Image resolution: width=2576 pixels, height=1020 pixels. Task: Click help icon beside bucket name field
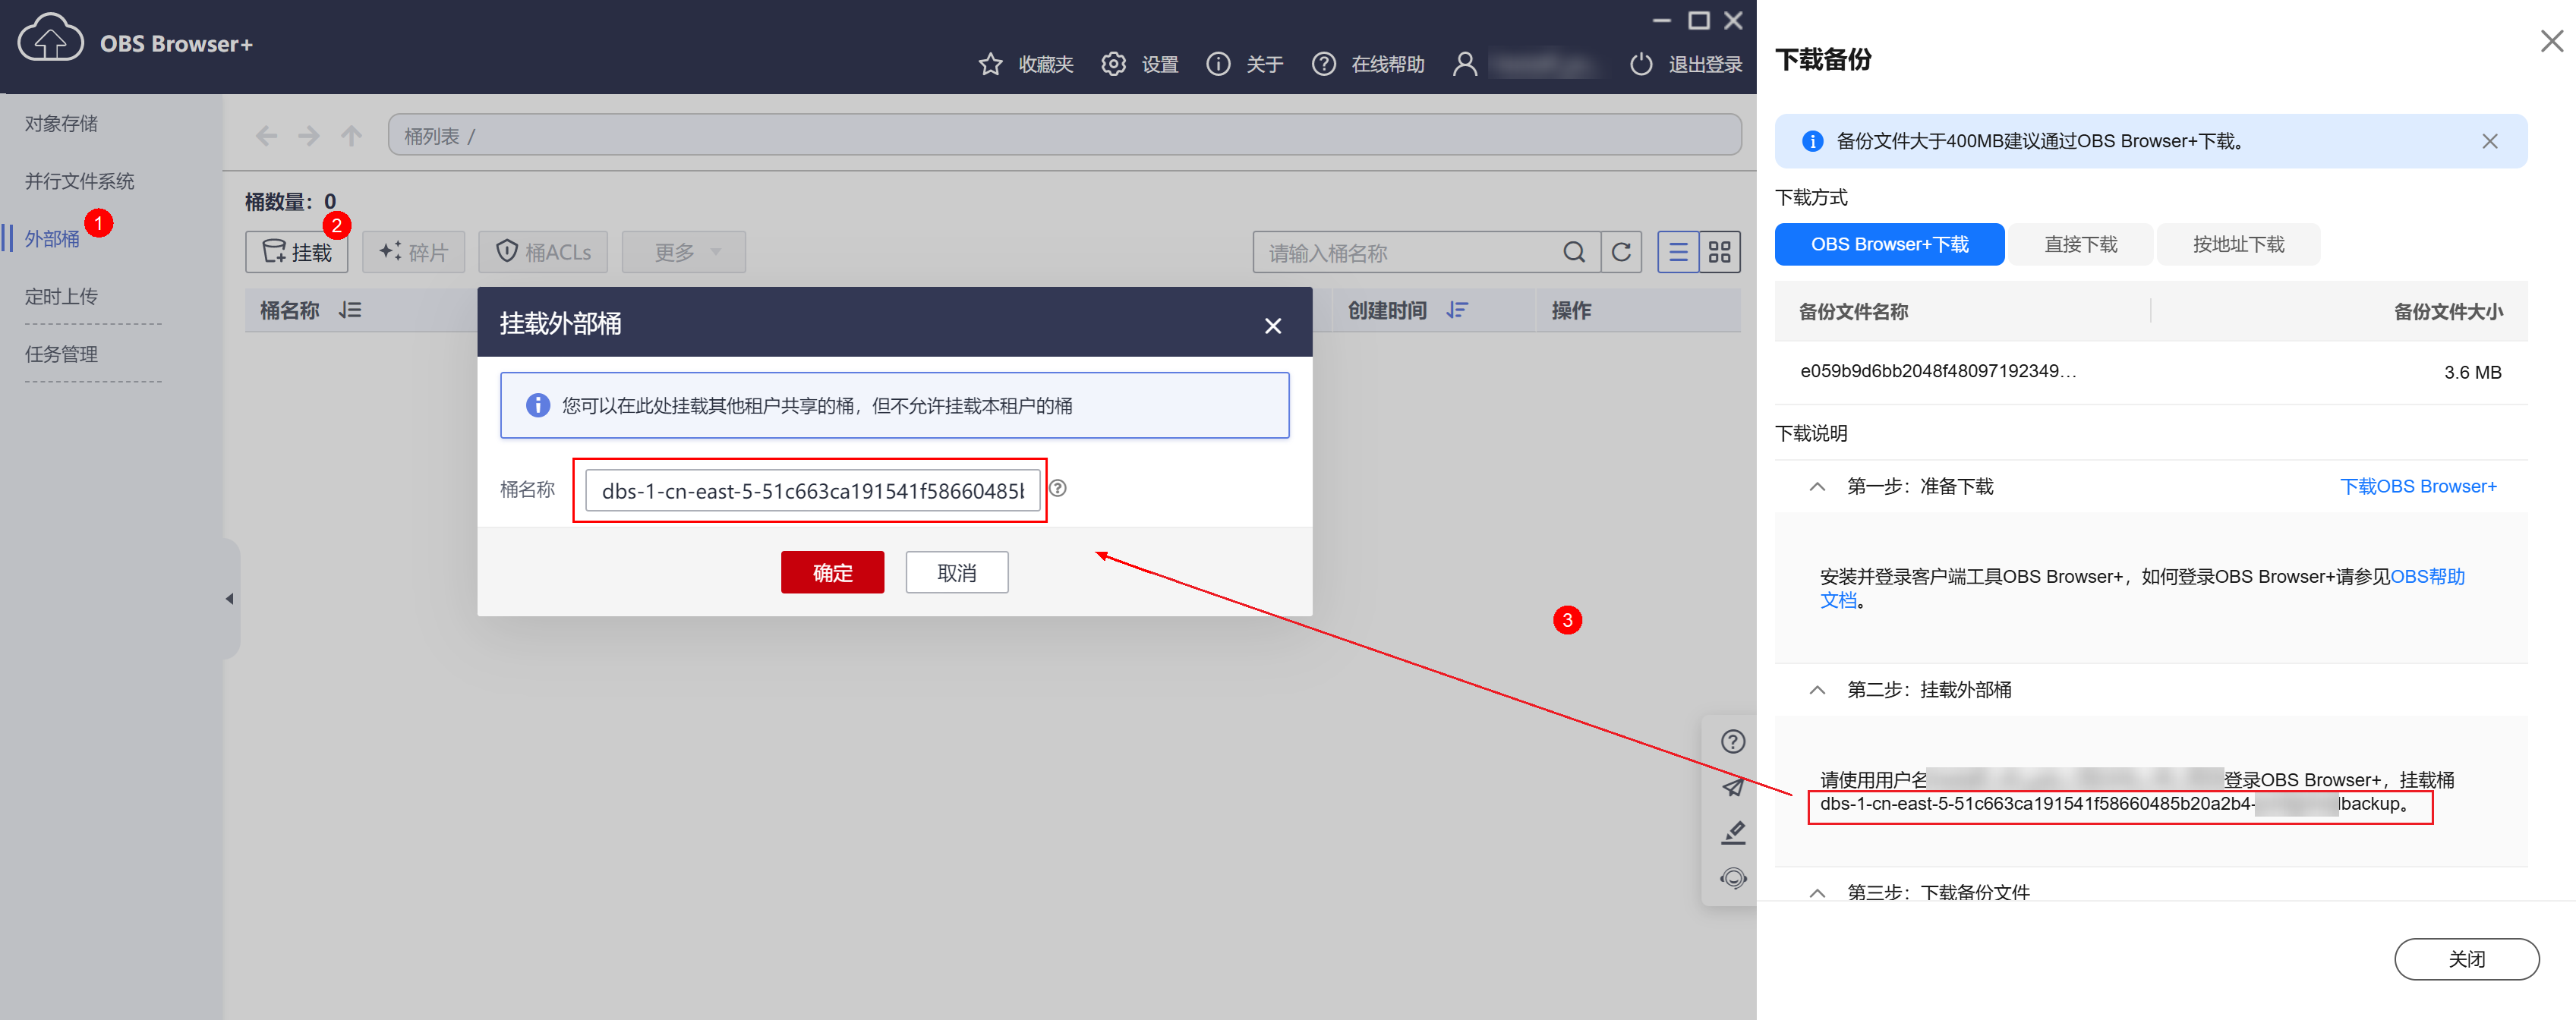1058,488
